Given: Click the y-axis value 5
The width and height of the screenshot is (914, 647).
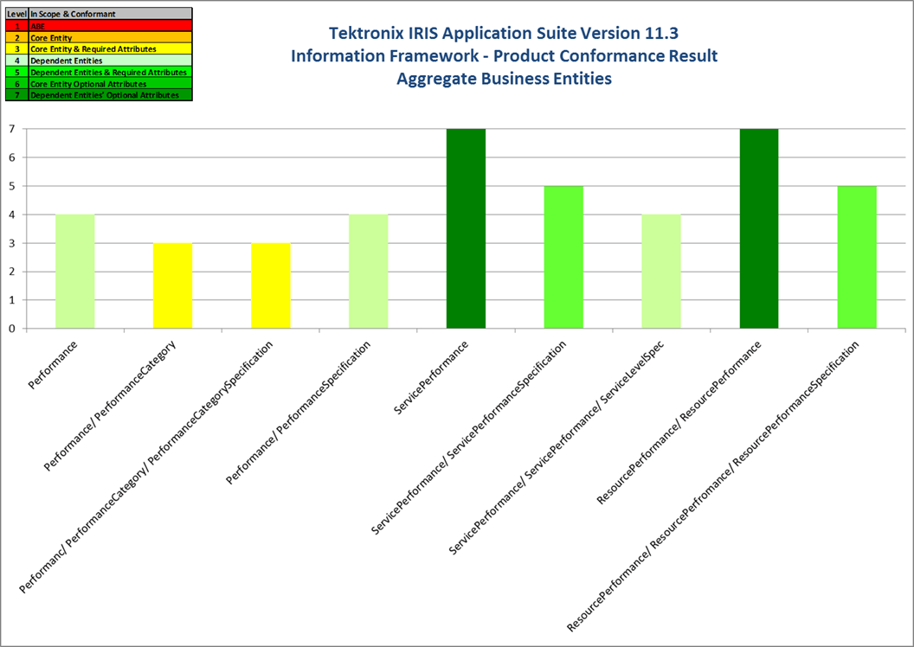Looking at the screenshot, I should coord(11,186).
